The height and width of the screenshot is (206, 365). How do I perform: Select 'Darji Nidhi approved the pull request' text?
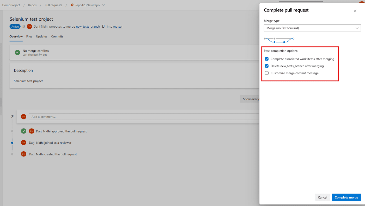(61, 131)
